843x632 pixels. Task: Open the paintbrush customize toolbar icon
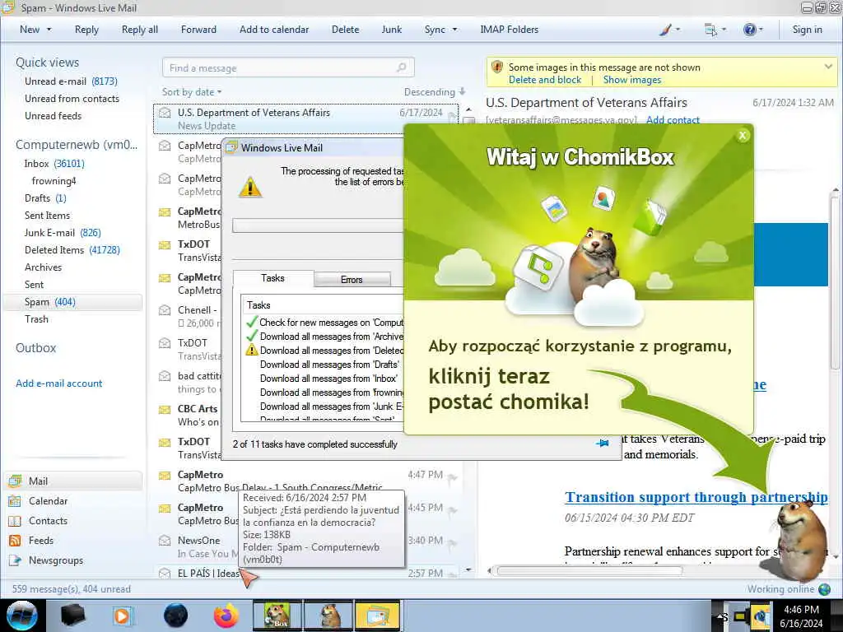pos(665,30)
